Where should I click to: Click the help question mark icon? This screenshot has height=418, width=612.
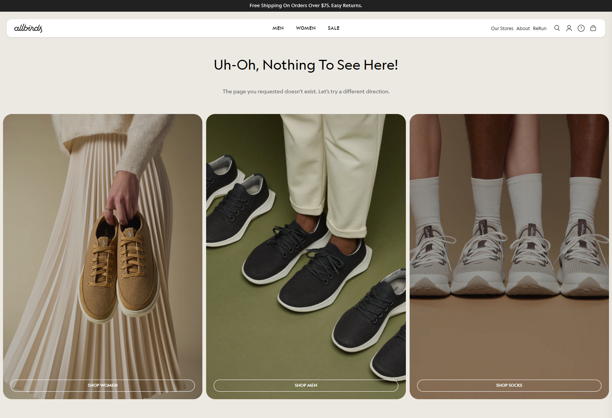tap(581, 28)
